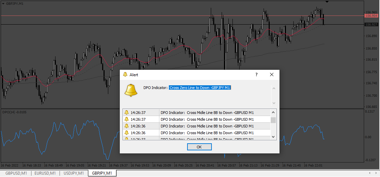Click the 156.850 price axis label
The width and height of the screenshot is (380, 177).
(371, 49)
